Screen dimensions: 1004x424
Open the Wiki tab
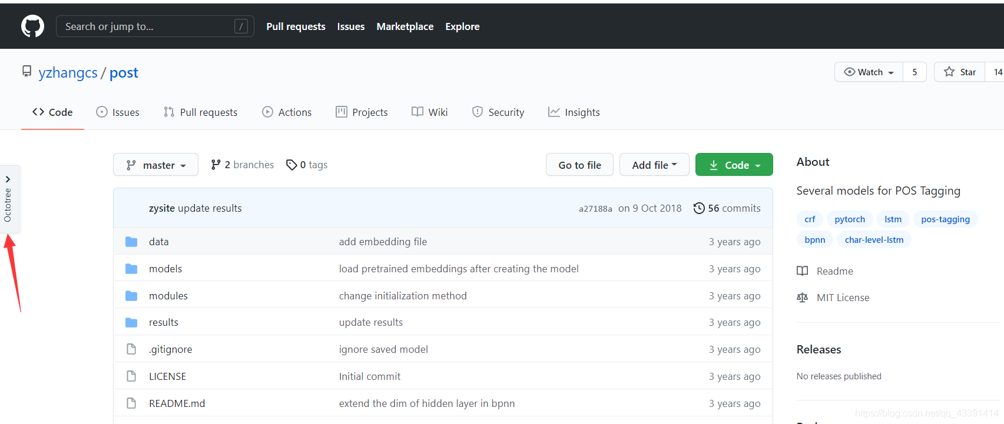(x=430, y=112)
